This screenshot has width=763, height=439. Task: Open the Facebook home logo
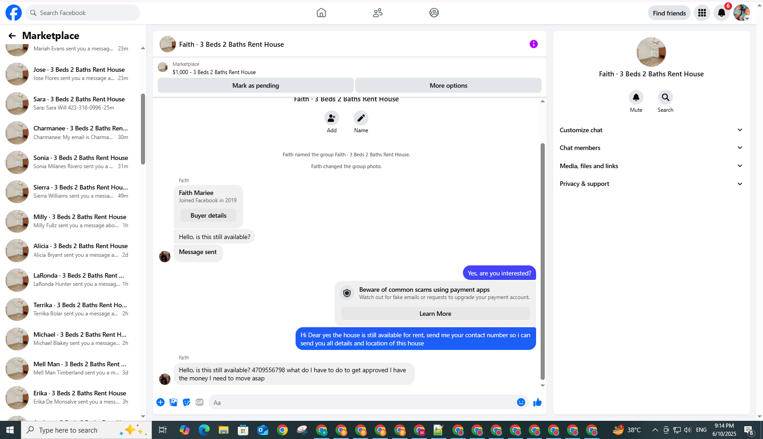point(14,13)
